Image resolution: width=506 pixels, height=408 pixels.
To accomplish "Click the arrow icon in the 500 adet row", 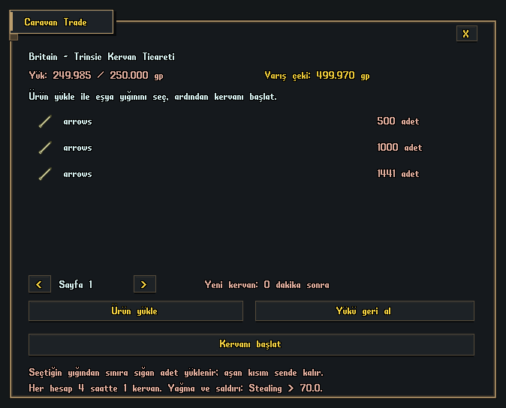I will (x=45, y=121).
